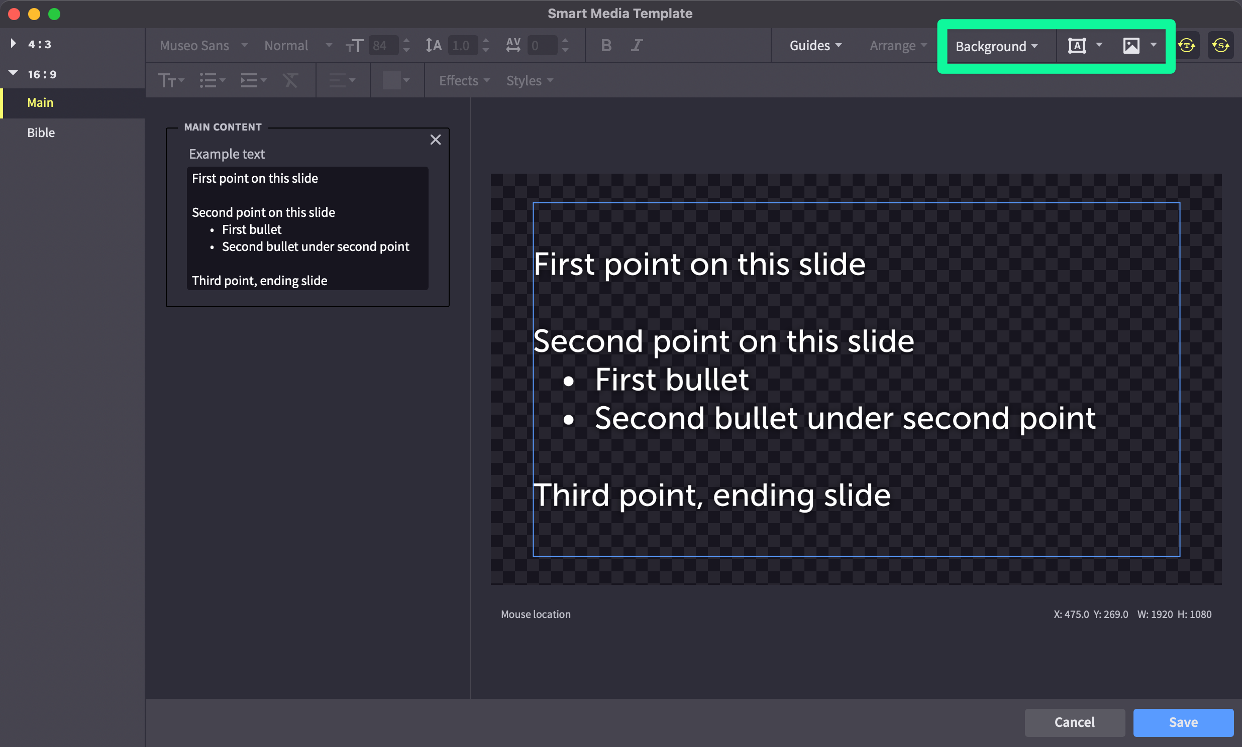Open the text case (Tт) options

(170, 80)
